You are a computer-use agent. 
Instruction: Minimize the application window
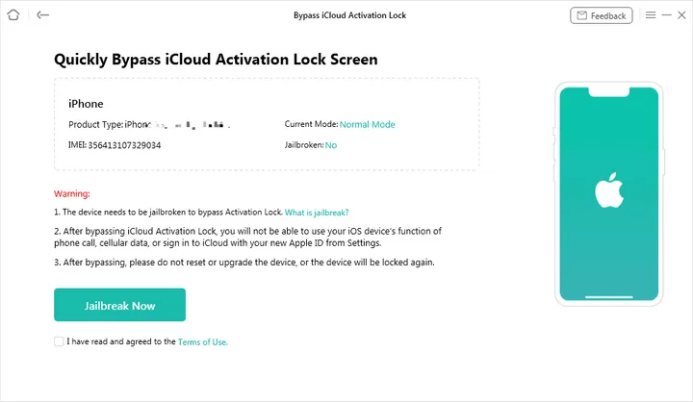pyautogui.click(x=664, y=15)
